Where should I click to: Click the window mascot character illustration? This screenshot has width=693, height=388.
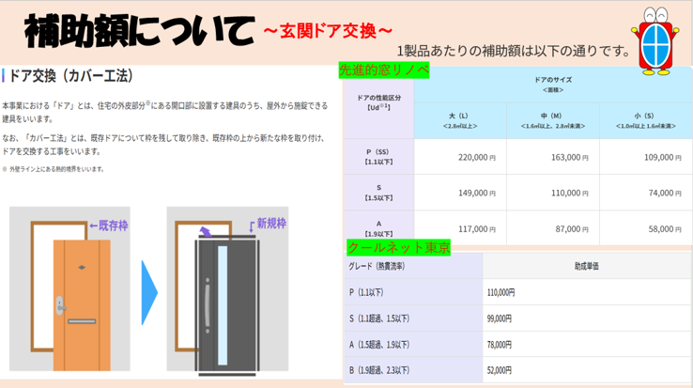coord(655,40)
